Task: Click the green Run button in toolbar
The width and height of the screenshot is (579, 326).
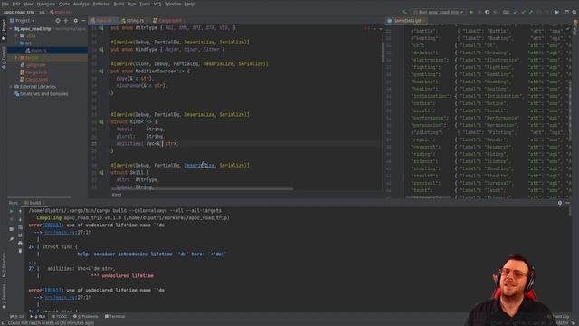Action: pos(471,12)
